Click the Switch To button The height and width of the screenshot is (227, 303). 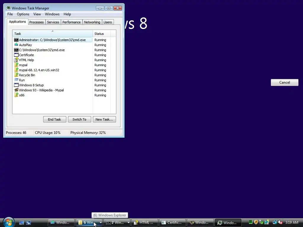coord(79,119)
